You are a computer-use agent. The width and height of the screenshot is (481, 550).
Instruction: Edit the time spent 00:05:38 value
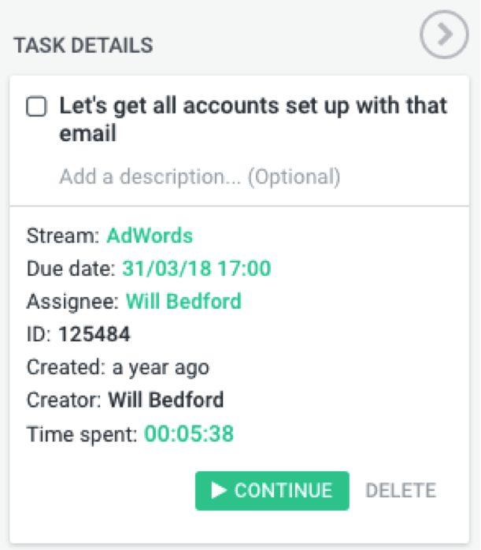pos(187,433)
